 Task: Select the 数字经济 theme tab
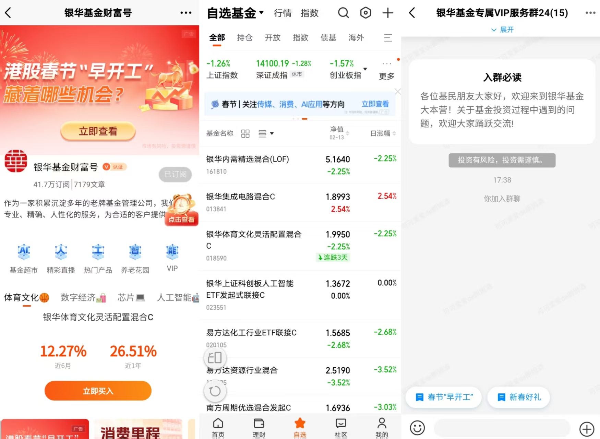point(83,297)
